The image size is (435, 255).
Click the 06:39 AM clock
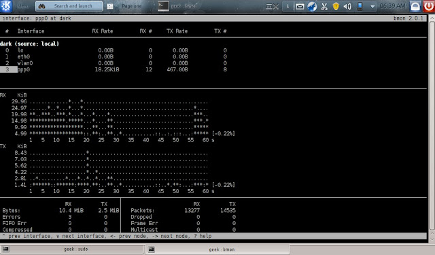point(392,6)
